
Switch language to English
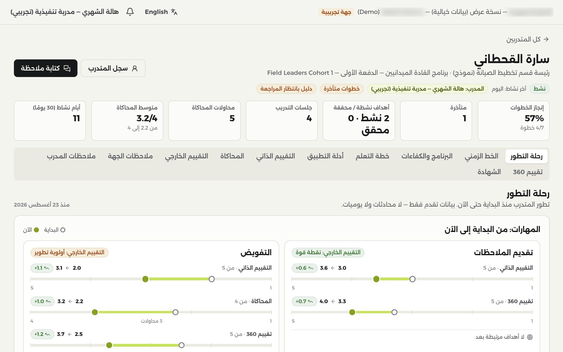coord(161,12)
